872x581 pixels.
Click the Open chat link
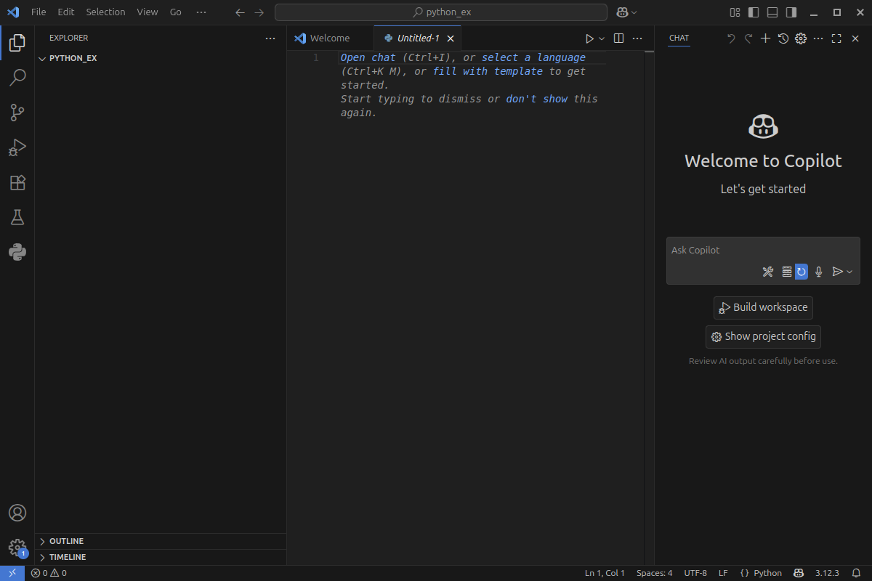[368, 57]
